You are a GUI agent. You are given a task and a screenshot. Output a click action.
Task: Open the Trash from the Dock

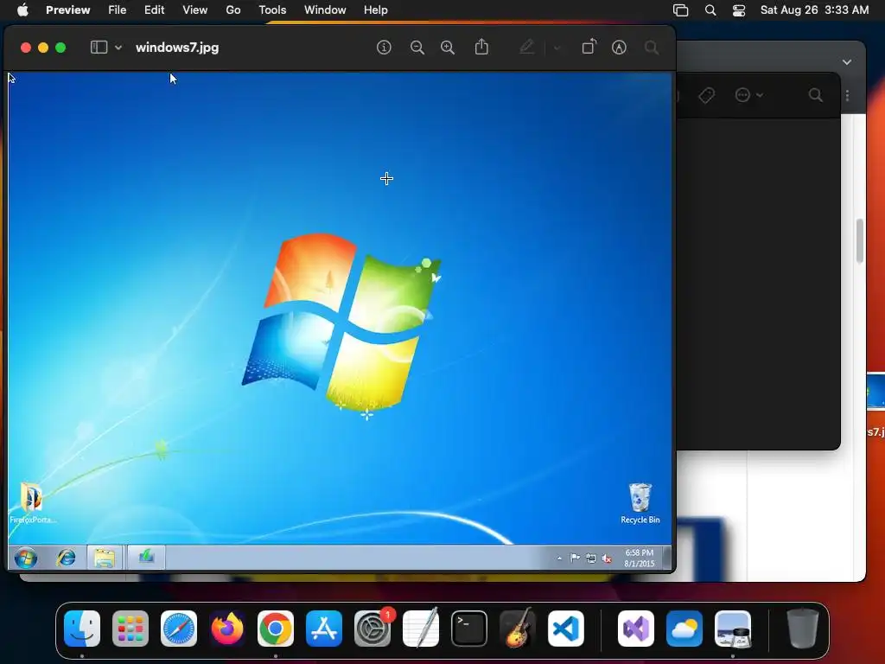(x=803, y=628)
